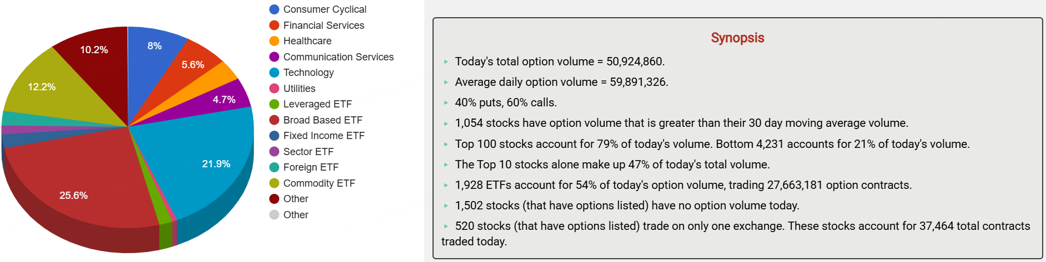This screenshot has height=262, width=1046.
Task: Click the Foreign ETF teal legend dot
Action: pos(274,167)
